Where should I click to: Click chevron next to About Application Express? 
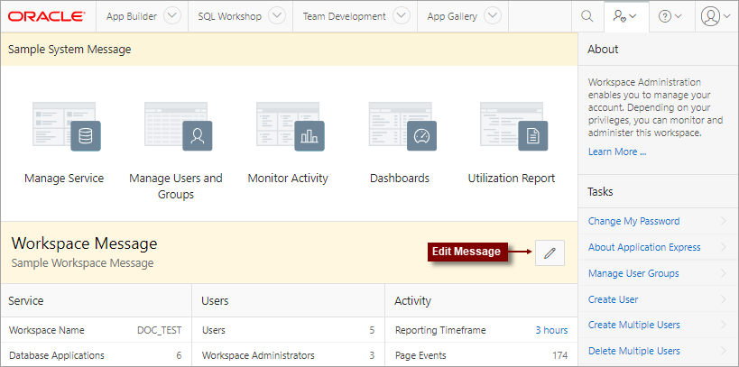[x=724, y=247]
